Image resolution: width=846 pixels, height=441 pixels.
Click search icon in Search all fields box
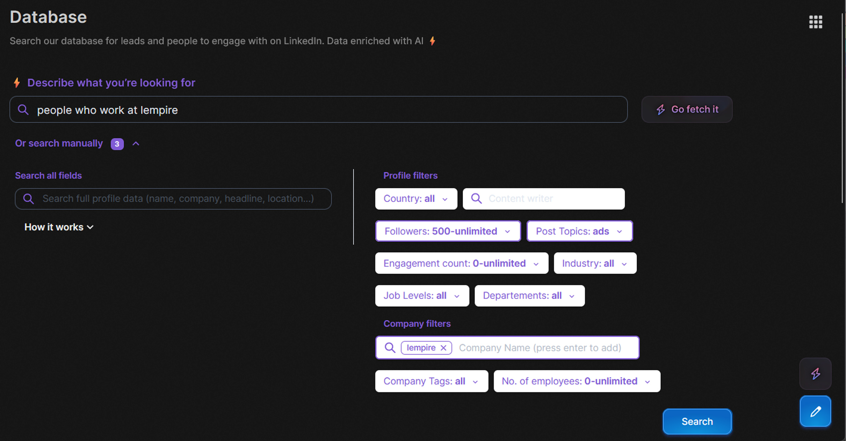29,199
